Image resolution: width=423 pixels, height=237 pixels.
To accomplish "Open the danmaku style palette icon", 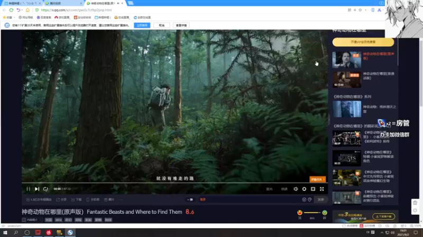I will point(310,200).
